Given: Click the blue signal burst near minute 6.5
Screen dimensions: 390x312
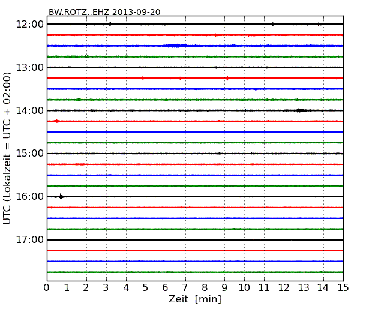Looking at the screenshot, I should pos(176,46).
